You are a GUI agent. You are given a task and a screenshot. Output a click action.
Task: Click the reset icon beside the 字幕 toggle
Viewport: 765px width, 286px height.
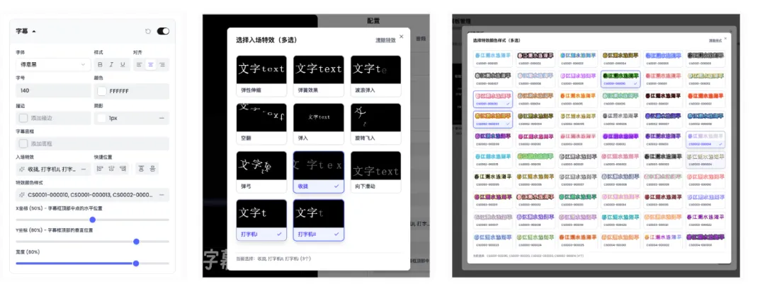tap(148, 31)
